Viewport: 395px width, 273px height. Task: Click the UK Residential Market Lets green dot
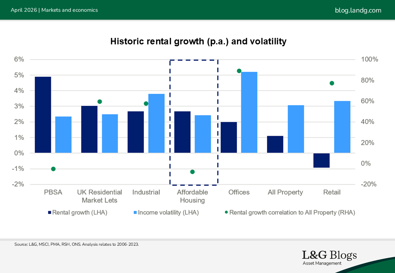pyautogui.click(x=100, y=102)
